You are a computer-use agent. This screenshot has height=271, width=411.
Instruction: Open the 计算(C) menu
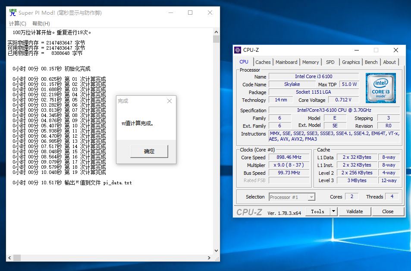(x=17, y=23)
